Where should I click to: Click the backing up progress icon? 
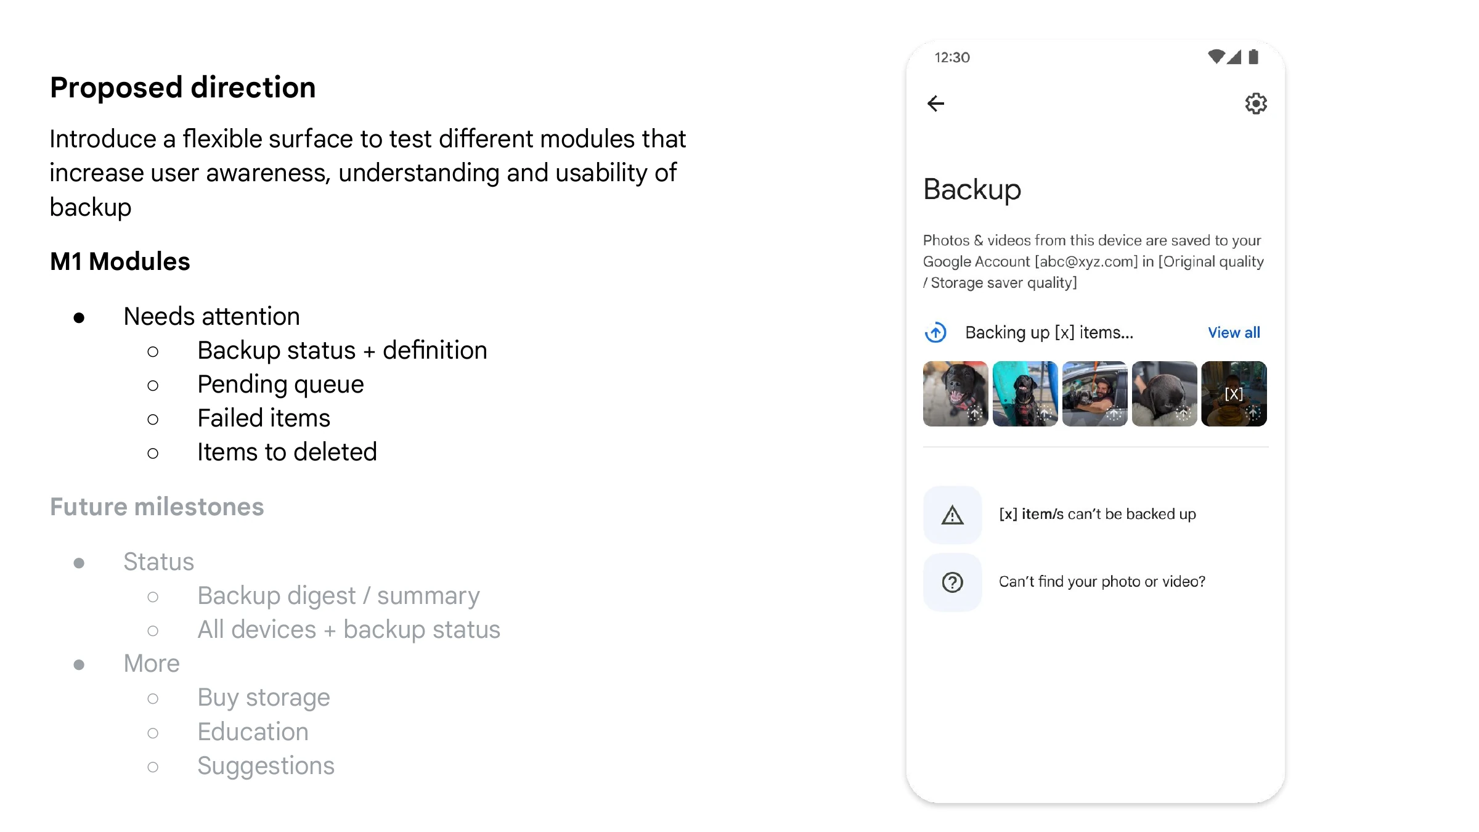(x=935, y=333)
